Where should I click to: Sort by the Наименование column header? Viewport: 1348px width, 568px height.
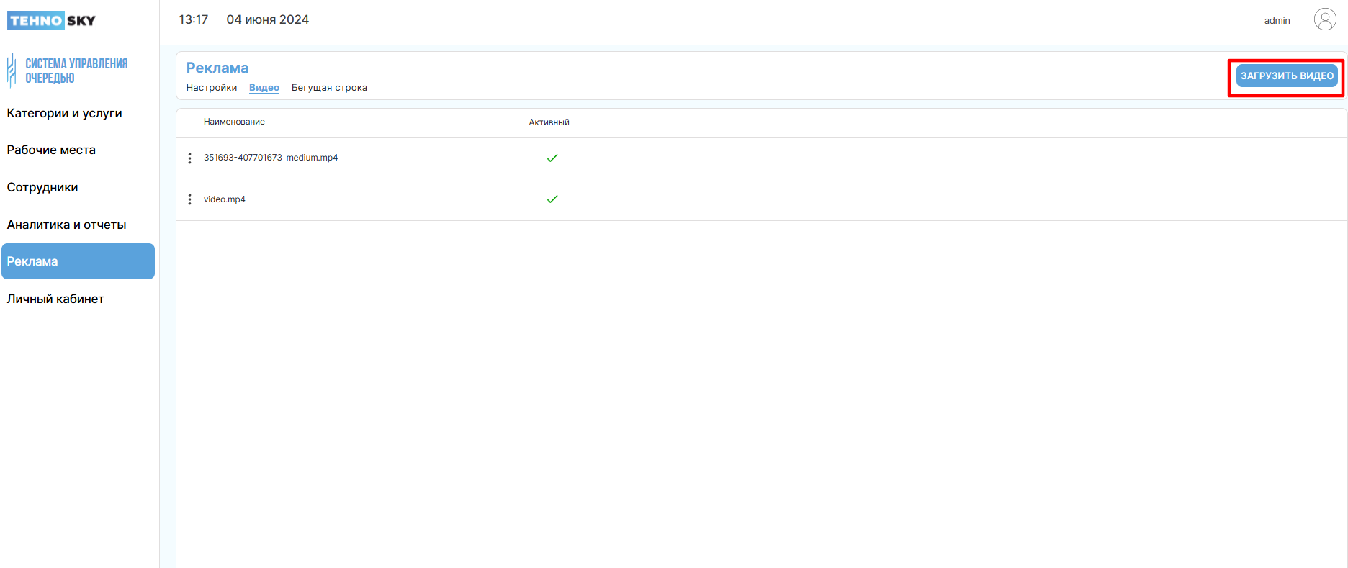234,122
